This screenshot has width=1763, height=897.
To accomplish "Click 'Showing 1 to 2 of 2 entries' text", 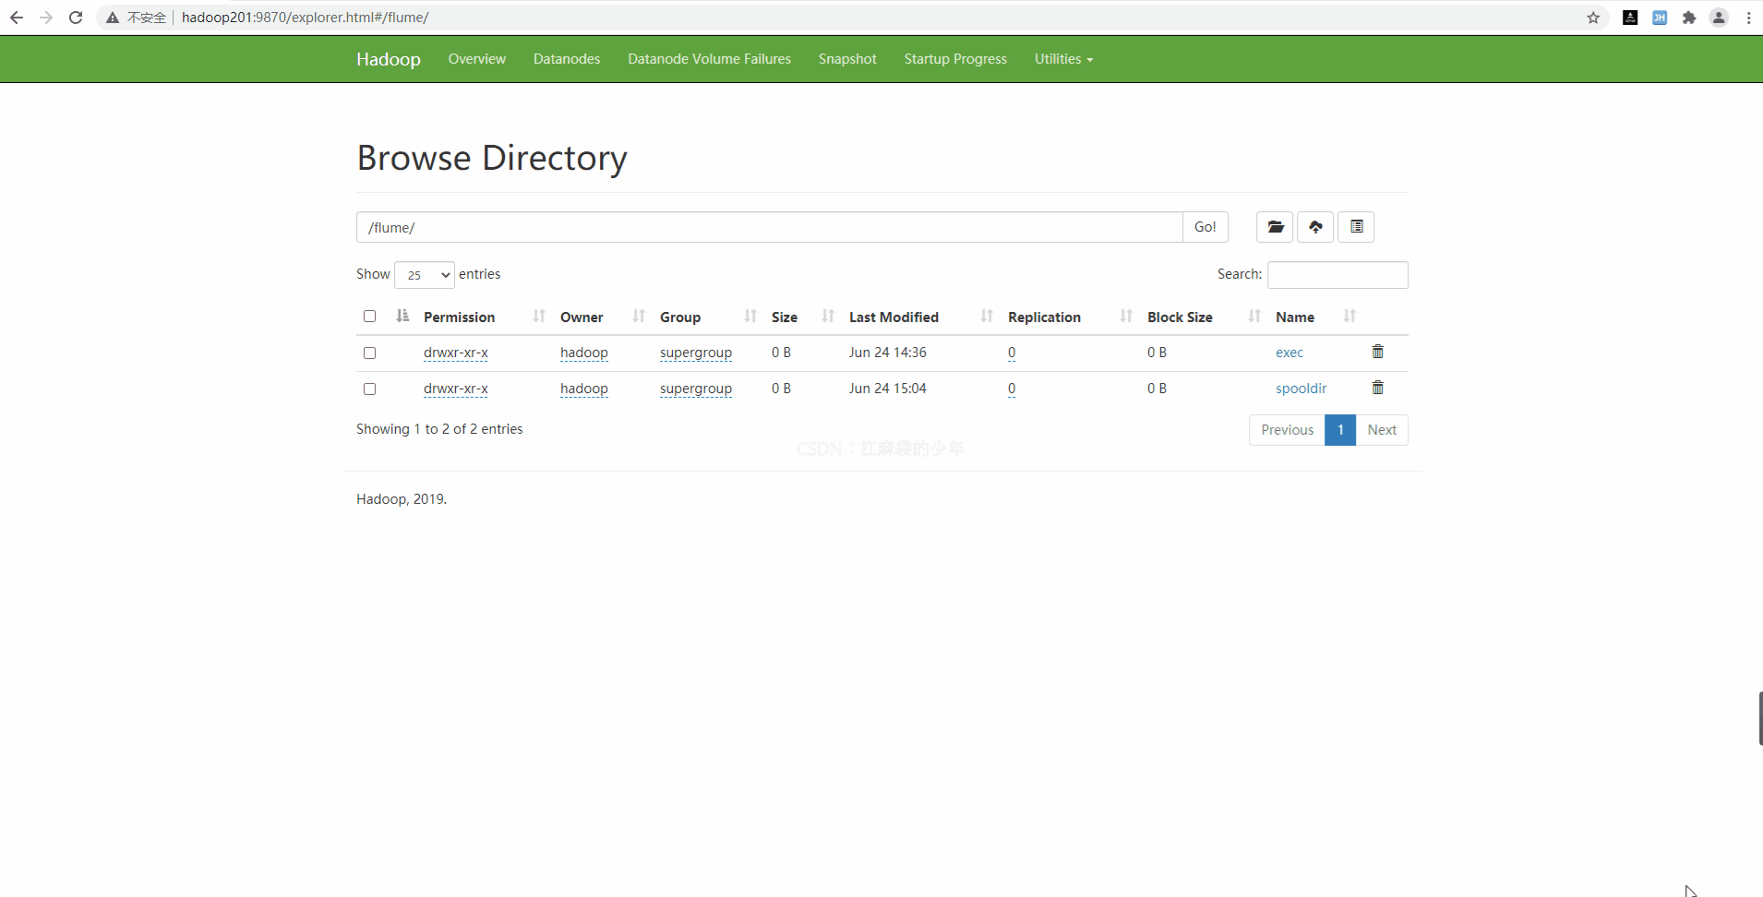I will 439,429.
